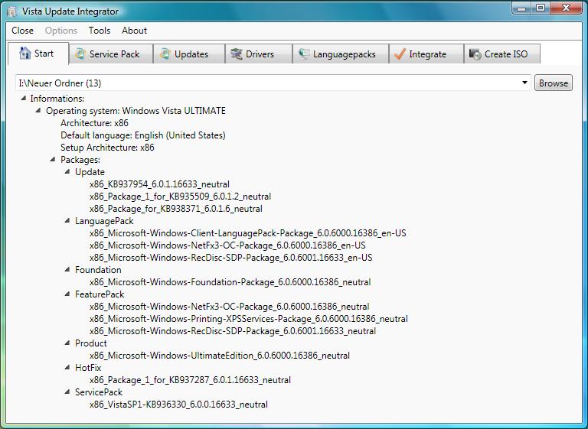Open the Tools menu

pos(100,31)
